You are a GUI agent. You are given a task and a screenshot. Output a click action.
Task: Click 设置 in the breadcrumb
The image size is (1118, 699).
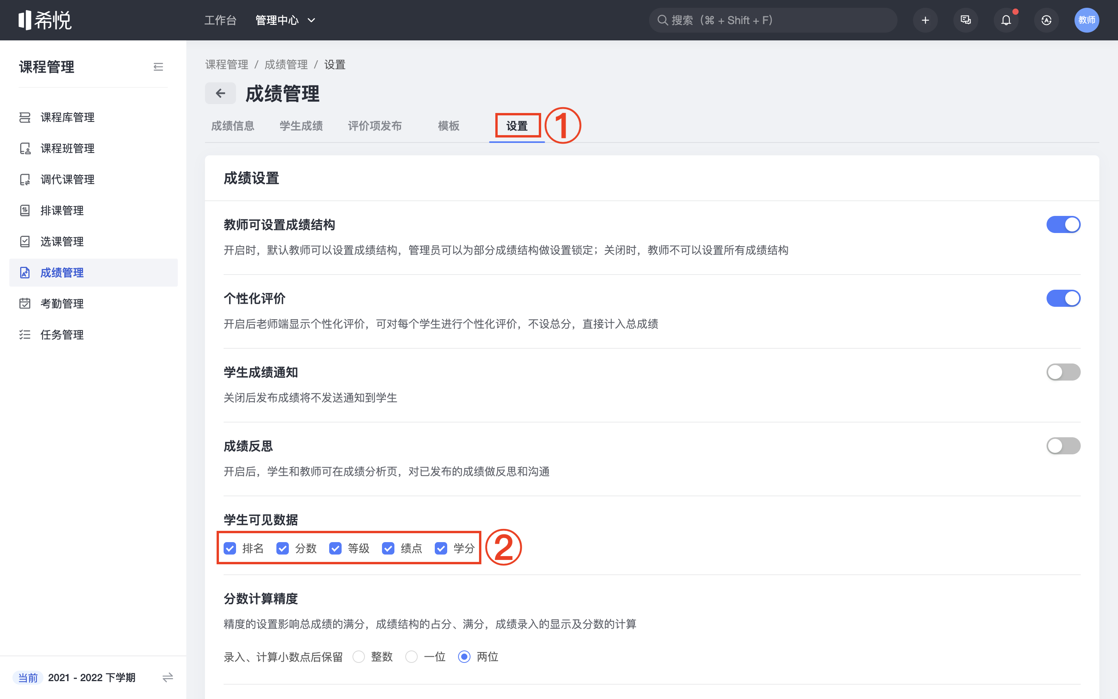(335, 65)
